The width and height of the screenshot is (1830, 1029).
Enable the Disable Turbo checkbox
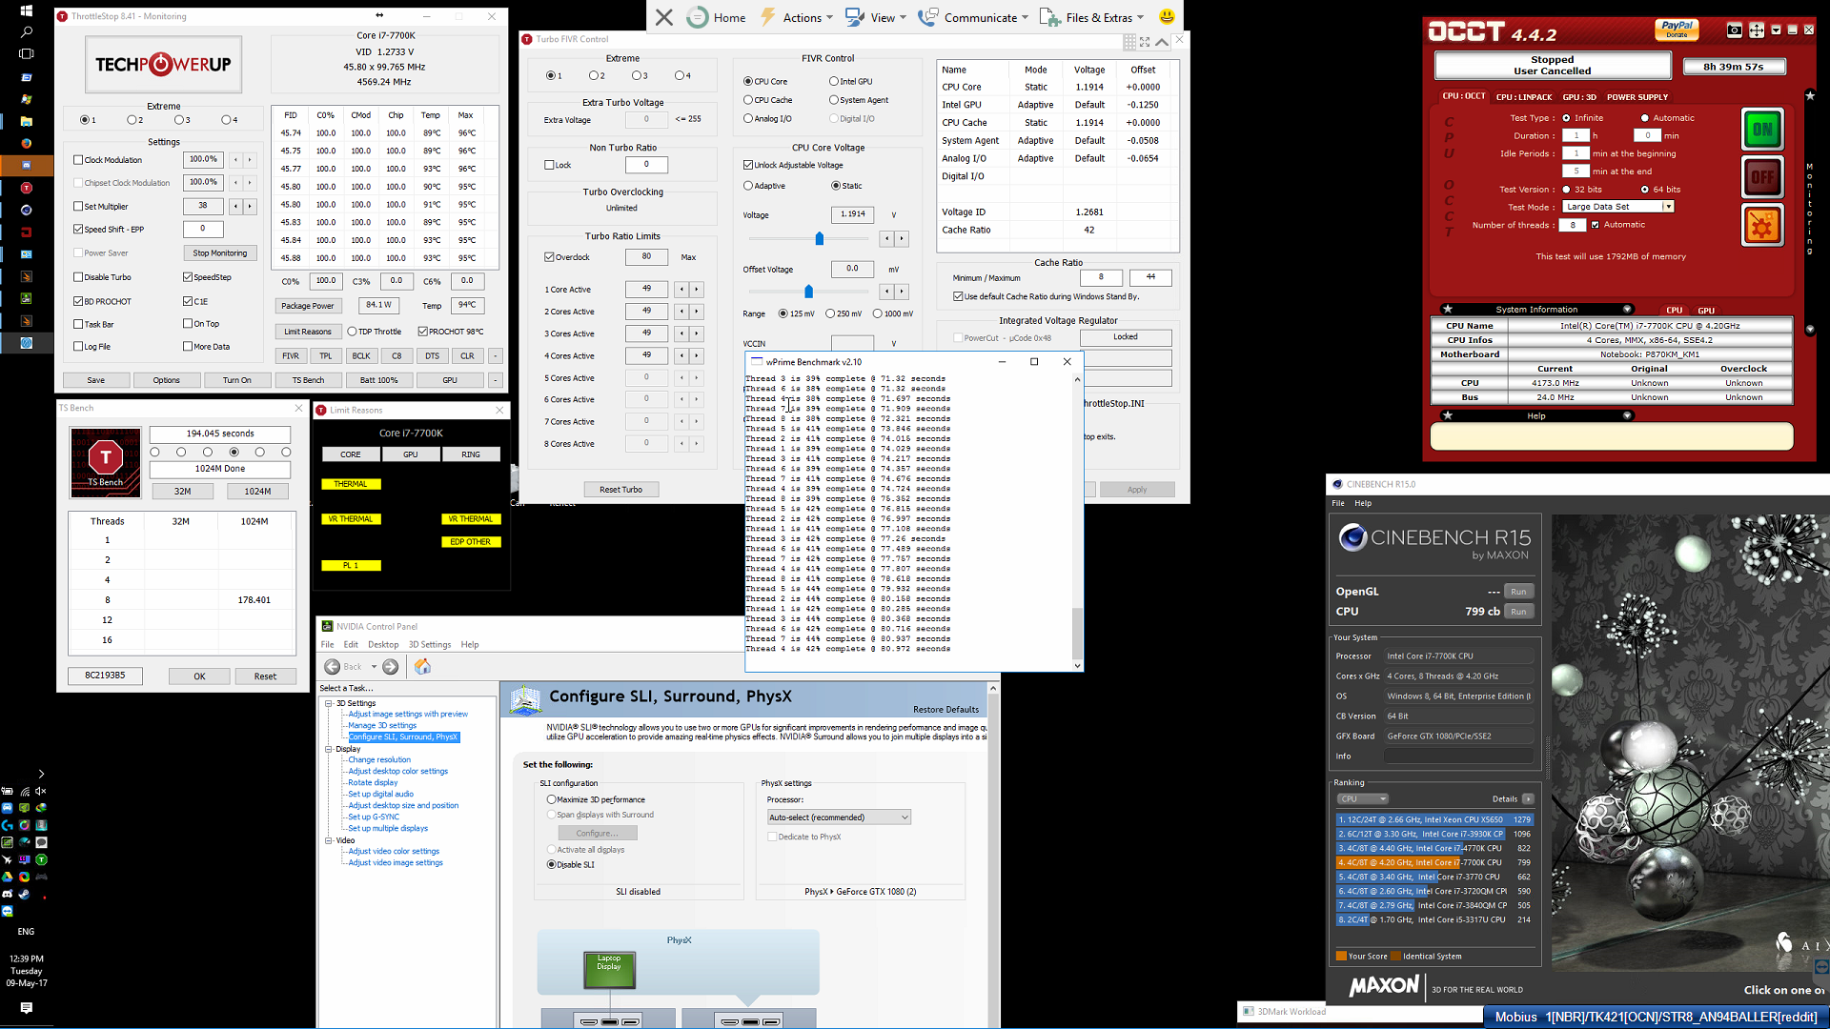coord(78,277)
